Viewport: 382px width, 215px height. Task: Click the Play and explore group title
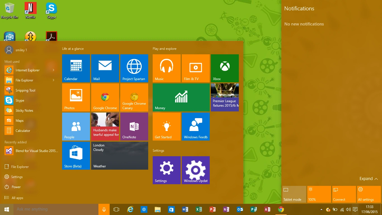[x=164, y=49]
